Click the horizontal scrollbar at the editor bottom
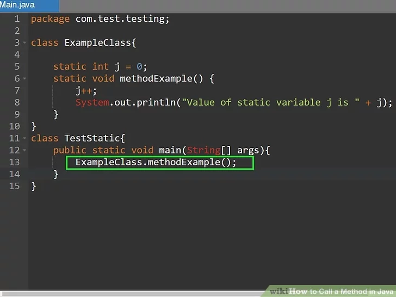This screenshot has width=396, height=297. [131, 294]
